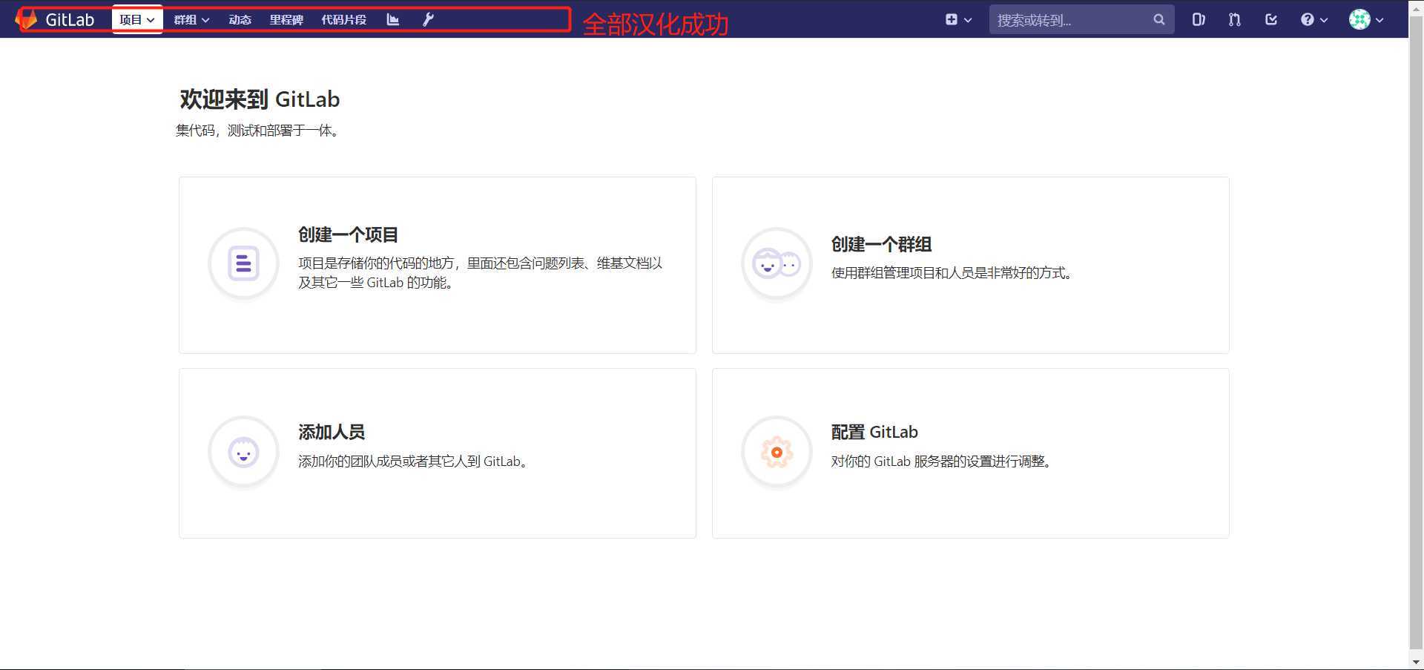Click the 使用群组管理项目和人员 description text
The height and width of the screenshot is (670, 1424).
coord(952,273)
